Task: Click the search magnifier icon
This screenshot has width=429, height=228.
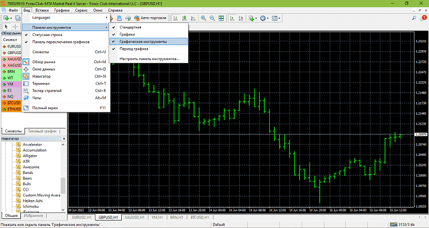Action: (414, 18)
